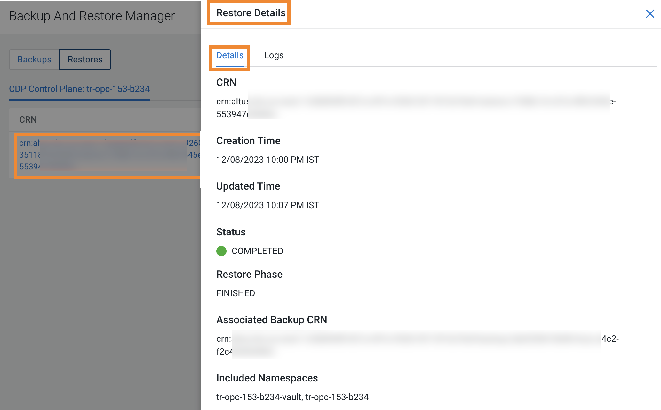Close the Restore Details panel
The image size is (661, 410).
(649, 14)
